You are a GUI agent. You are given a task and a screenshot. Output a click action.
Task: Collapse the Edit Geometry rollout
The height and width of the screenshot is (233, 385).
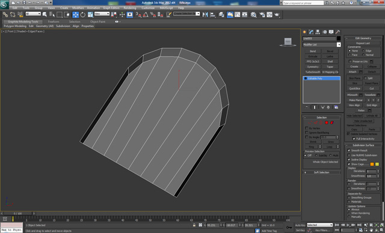pyautogui.click(x=363, y=38)
